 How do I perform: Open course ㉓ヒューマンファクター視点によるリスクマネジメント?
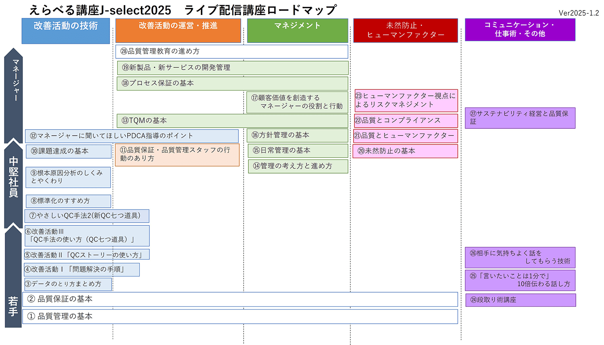(406, 101)
